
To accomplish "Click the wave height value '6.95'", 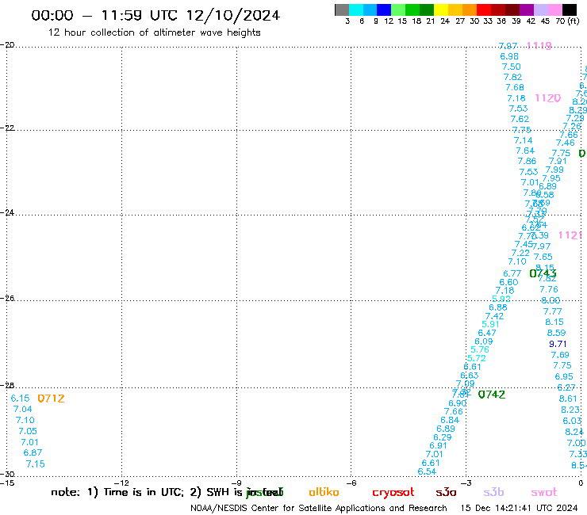I will pyautogui.click(x=564, y=376).
